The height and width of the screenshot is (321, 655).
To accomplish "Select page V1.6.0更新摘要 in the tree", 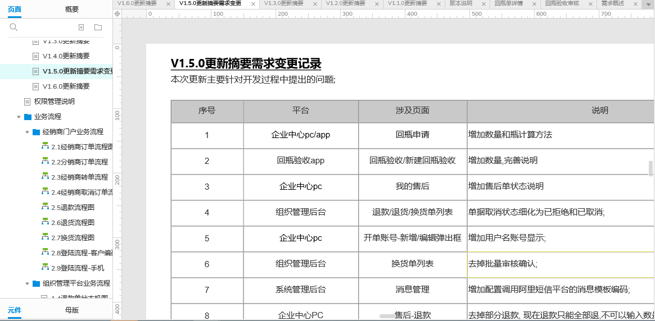I will point(66,86).
